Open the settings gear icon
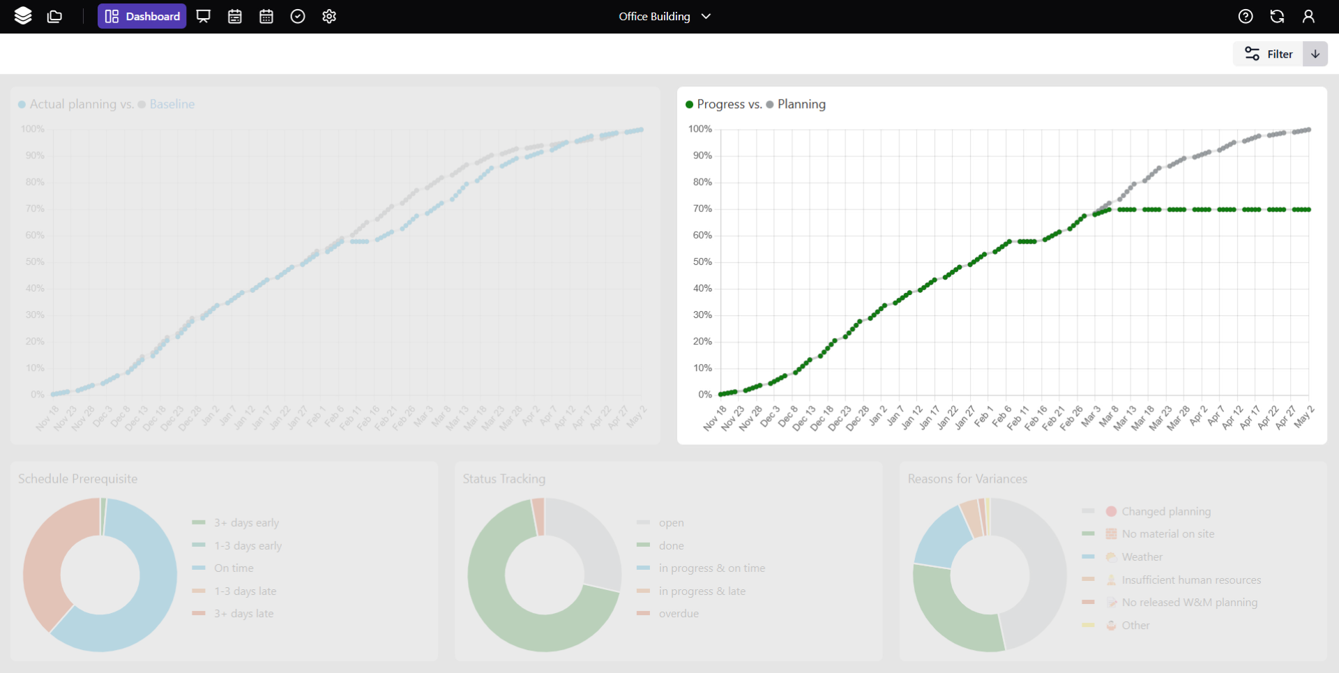The width and height of the screenshot is (1339, 673). tap(329, 16)
